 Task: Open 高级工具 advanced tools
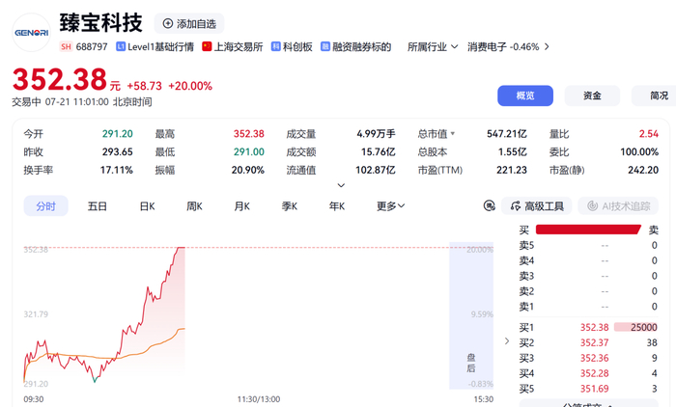point(536,205)
